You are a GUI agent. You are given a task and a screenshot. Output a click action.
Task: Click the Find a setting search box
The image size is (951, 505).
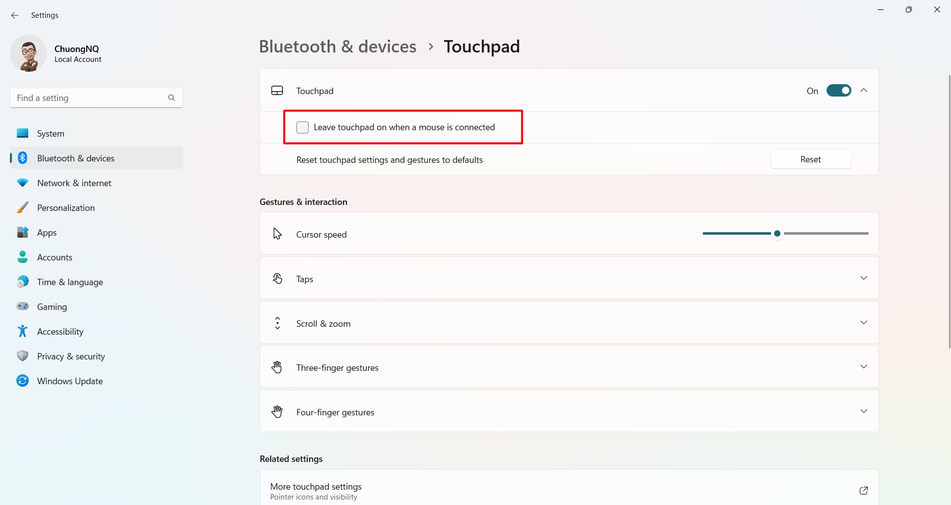tap(89, 98)
